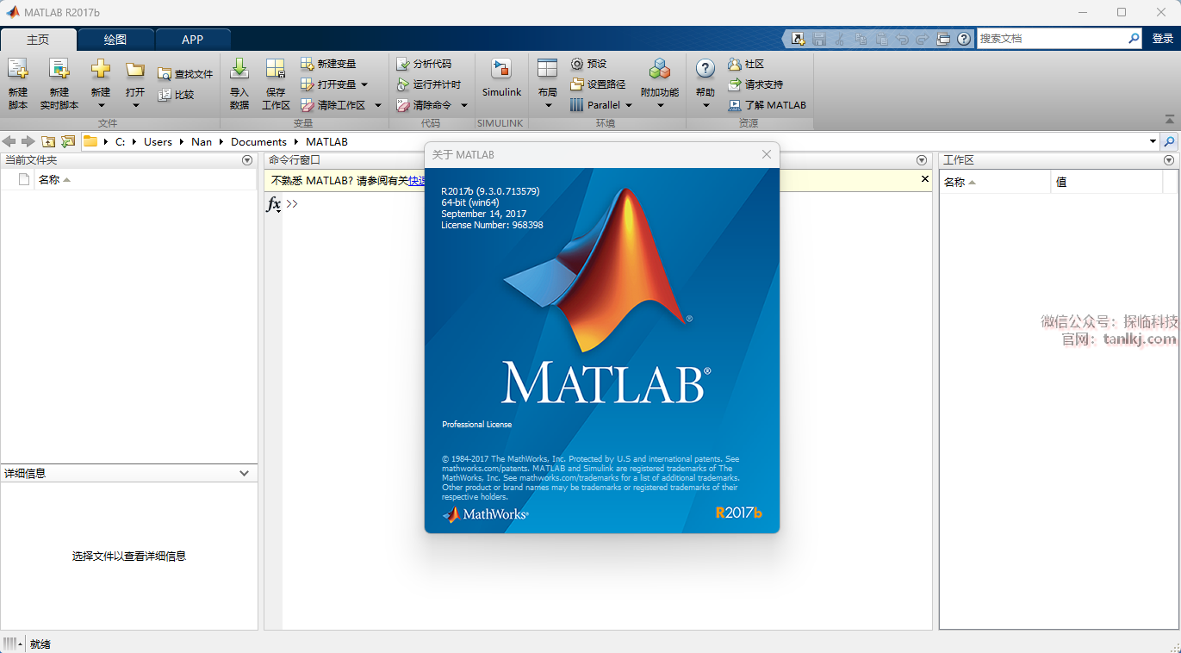1181x653 pixels.
Task: Switch to the 绘图 tab
Action: click(115, 40)
